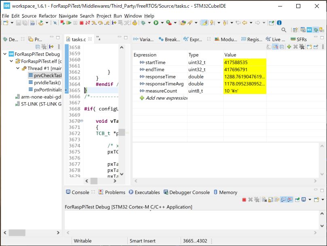Click the Open Perspective icon
The height and width of the screenshot is (246, 327).
pos(295,30)
